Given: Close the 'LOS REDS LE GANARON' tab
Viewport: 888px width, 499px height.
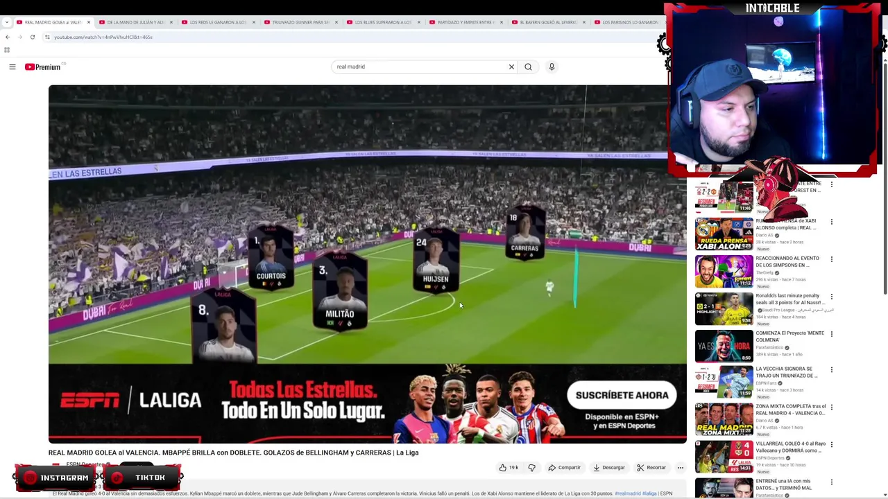Looking at the screenshot, I should coord(253,22).
